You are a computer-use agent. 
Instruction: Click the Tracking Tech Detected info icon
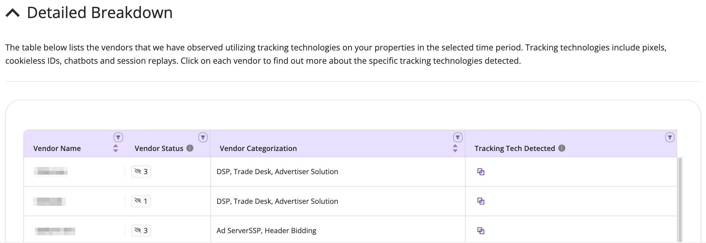tap(562, 148)
